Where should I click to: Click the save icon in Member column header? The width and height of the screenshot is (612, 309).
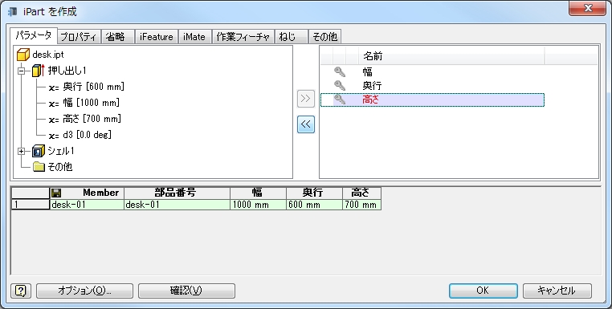[56, 193]
